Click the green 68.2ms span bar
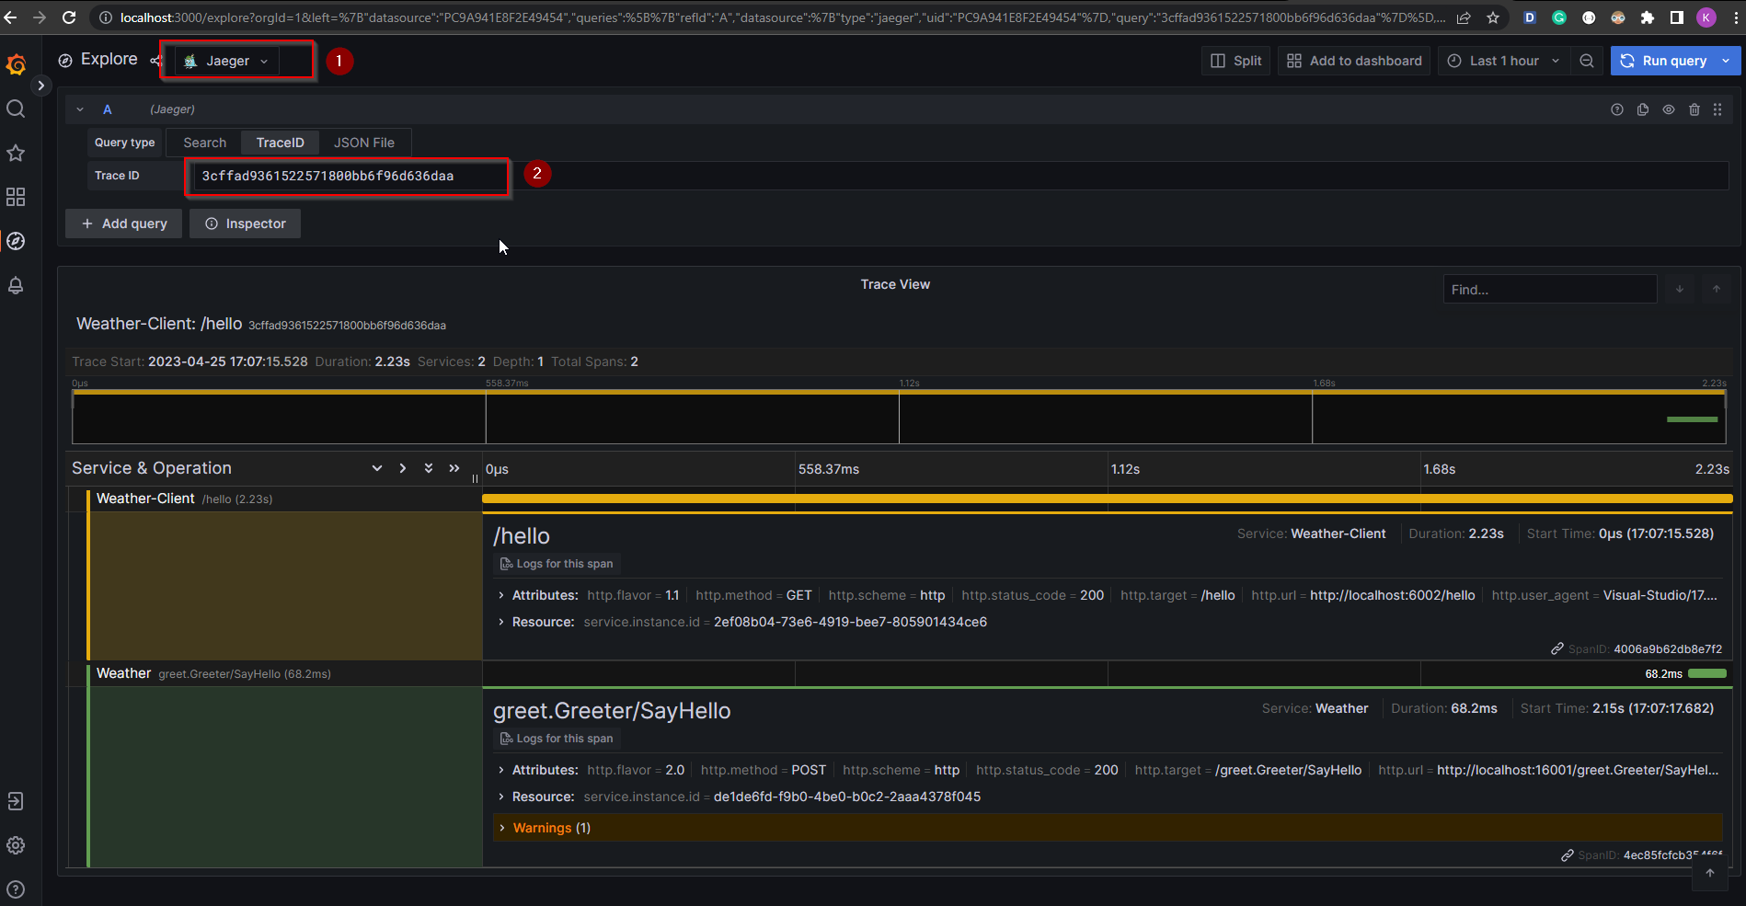 pyautogui.click(x=1707, y=673)
